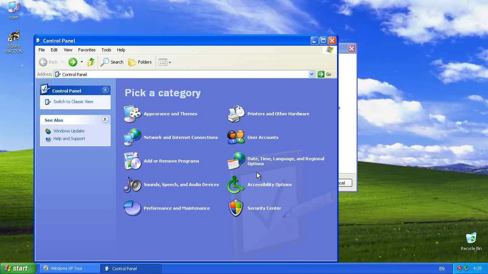Open Performance and Maintenance pie chart icon
The width and height of the screenshot is (488, 274).
(x=133, y=208)
